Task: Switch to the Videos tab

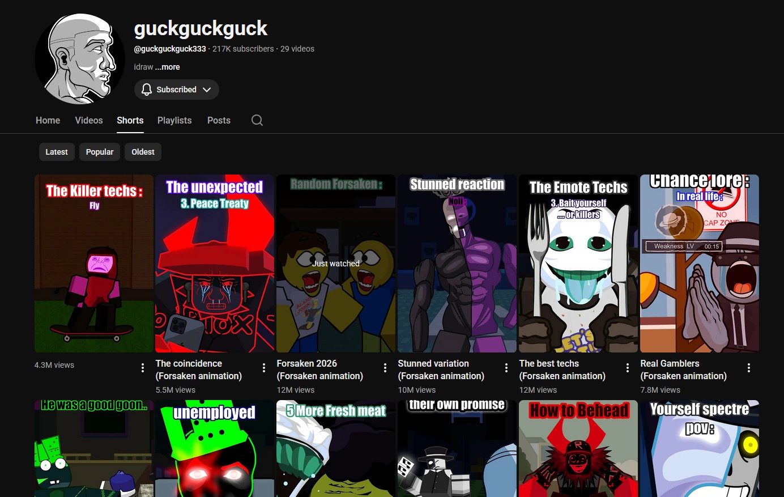Action: click(89, 120)
